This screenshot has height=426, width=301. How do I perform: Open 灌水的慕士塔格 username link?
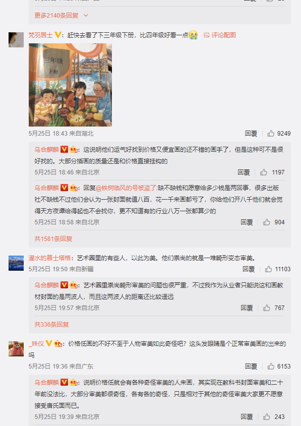point(50,258)
